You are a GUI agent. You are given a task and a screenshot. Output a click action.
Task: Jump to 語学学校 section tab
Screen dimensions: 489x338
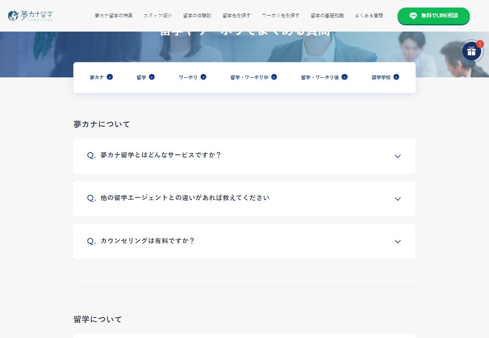click(385, 77)
